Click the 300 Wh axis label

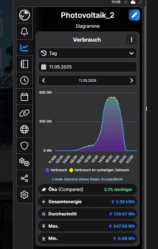click(46, 121)
